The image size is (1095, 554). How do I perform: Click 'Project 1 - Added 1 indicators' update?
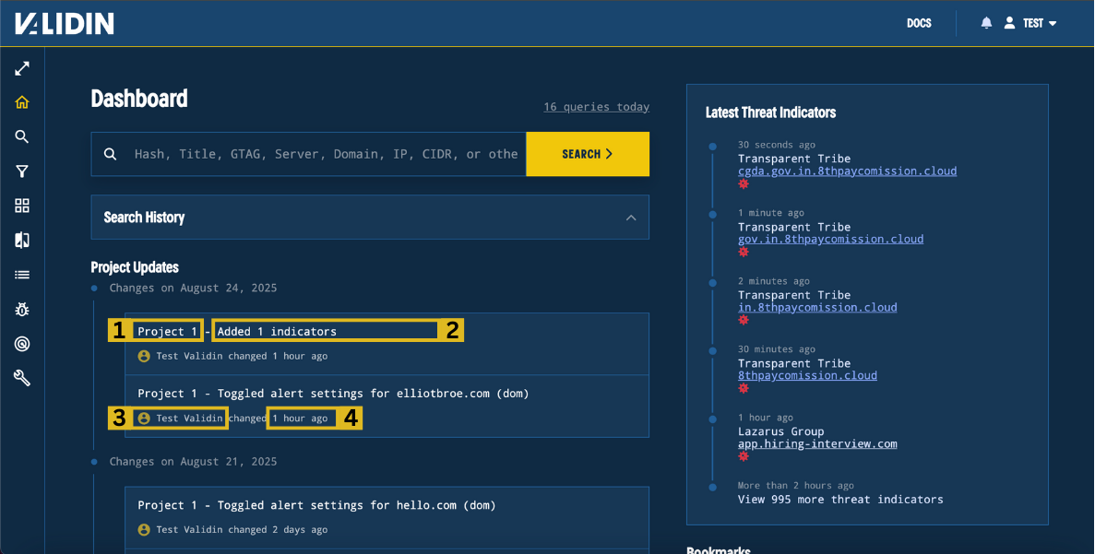click(x=237, y=332)
